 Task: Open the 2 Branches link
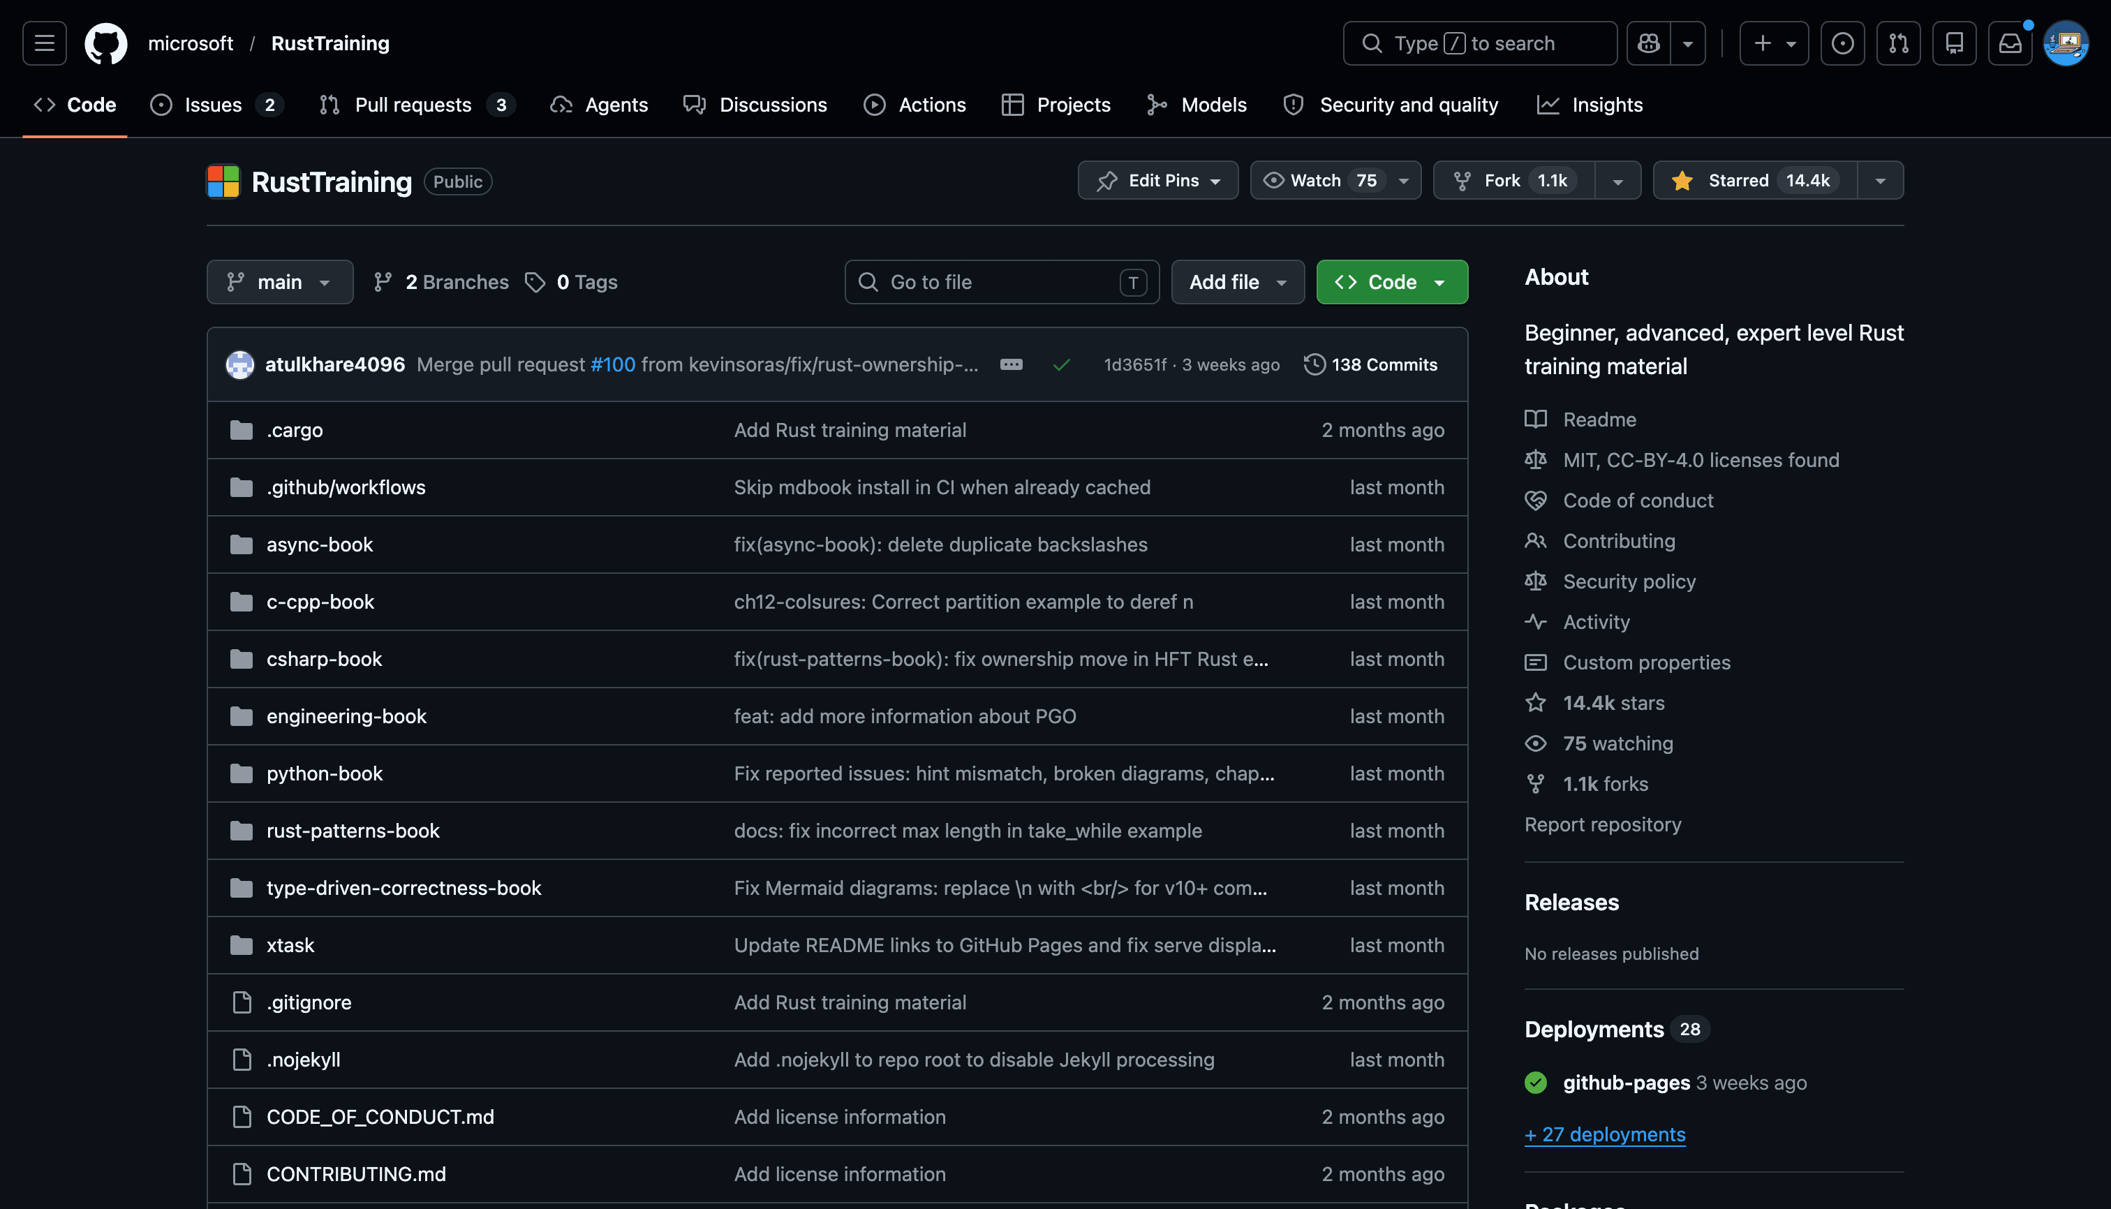[441, 282]
